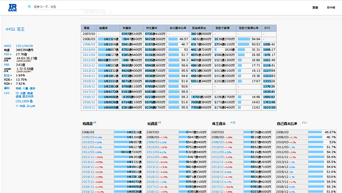Open the みん株 external link
This screenshot has width=342, height=193.
coord(31,106)
